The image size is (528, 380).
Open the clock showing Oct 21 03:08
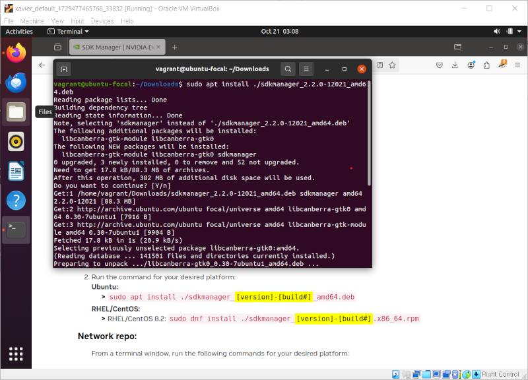click(x=280, y=31)
